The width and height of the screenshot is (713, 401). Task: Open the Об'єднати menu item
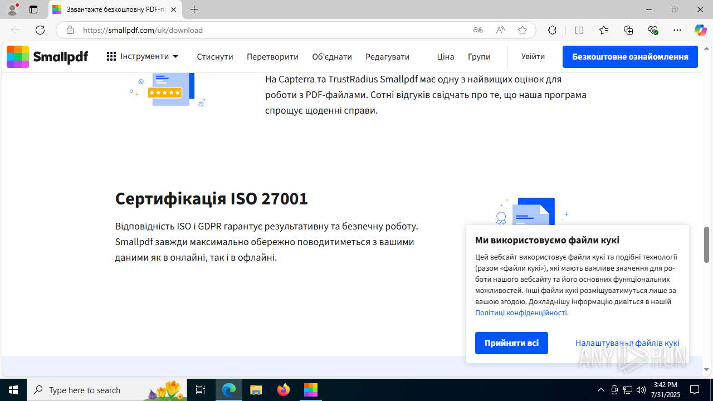tap(332, 57)
